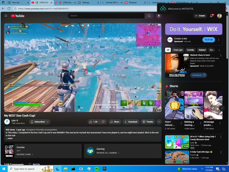
Task: Reload the page with refresh icon
Action: click(x=9, y=9)
